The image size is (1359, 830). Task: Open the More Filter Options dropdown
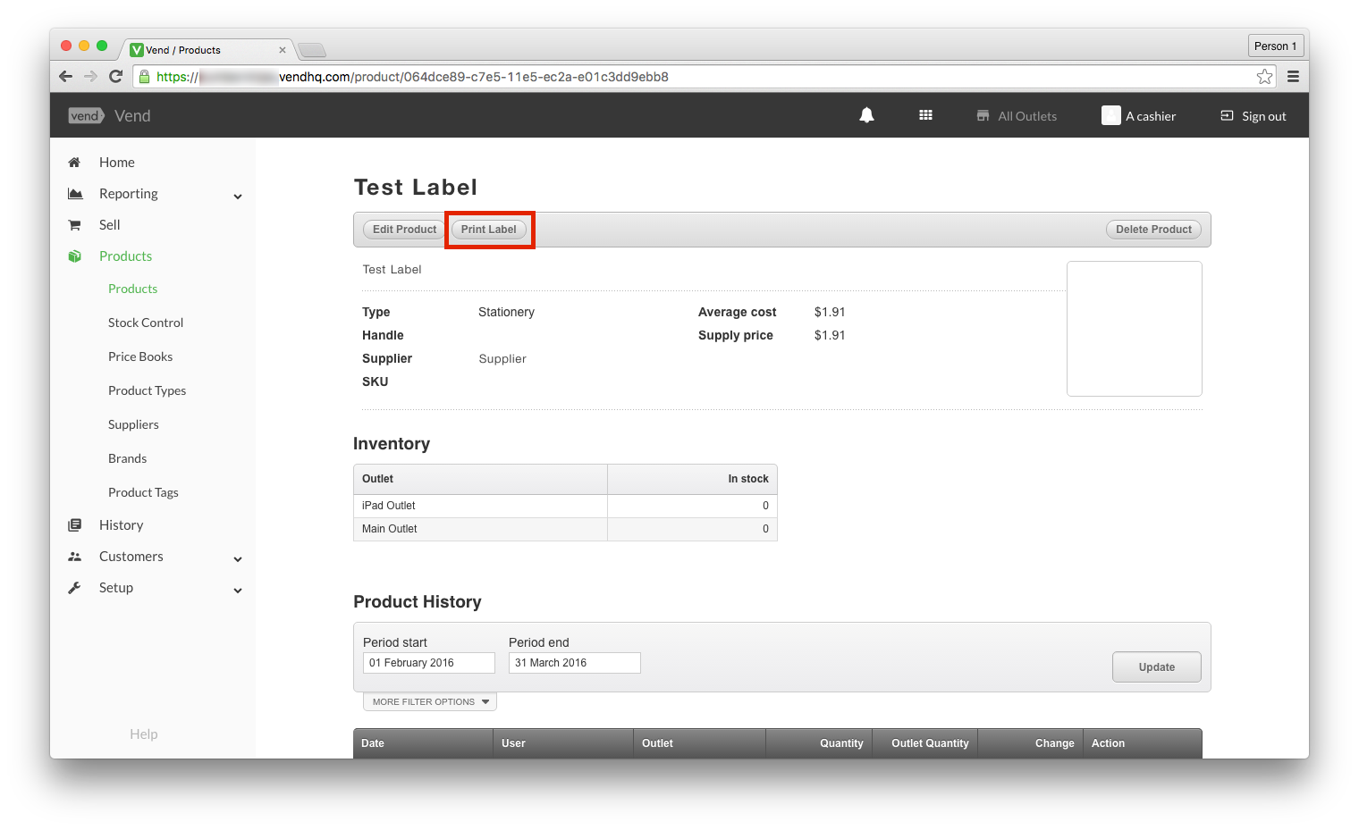click(x=430, y=702)
